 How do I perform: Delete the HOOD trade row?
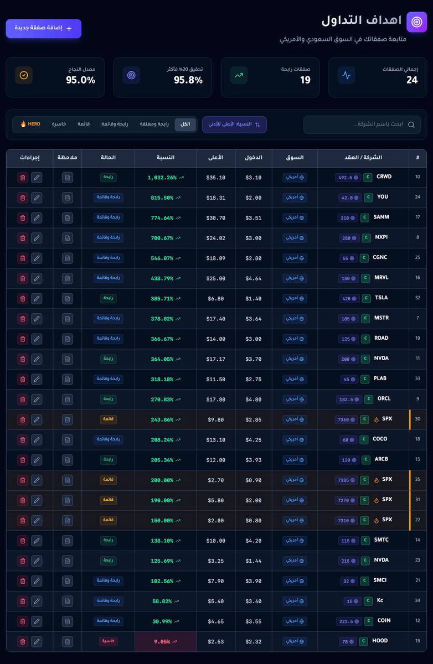tap(23, 642)
